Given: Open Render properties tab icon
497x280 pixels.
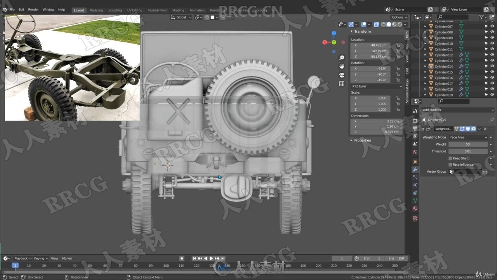Looking at the screenshot, I should pos(415,121).
